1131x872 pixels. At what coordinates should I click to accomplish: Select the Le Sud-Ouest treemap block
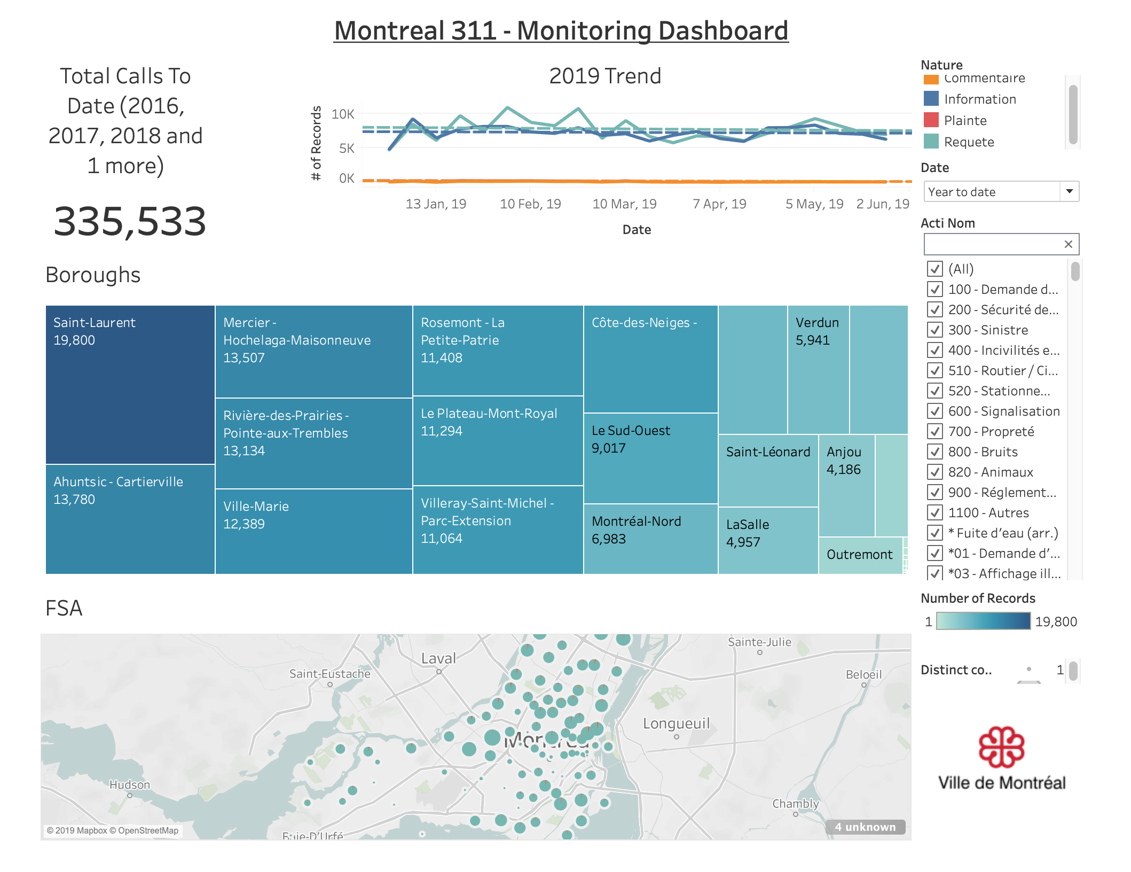coord(650,458)
